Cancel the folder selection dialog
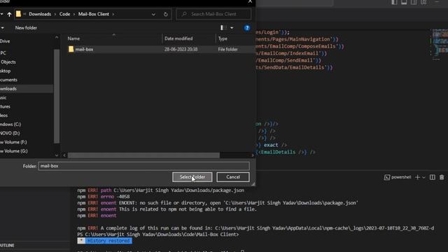This screenshot has height=252, width=448. (x=233, y=177)
